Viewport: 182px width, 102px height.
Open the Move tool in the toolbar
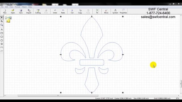point(106,11)
